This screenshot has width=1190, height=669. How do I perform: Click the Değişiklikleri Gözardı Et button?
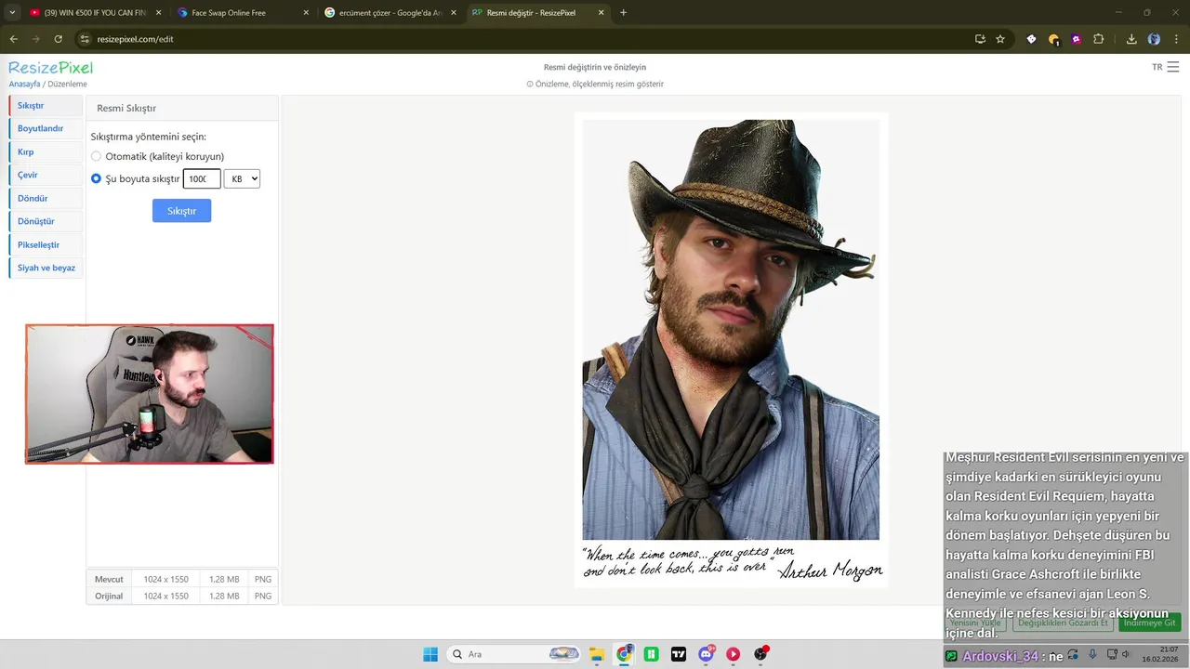(x=1063, y=623)
